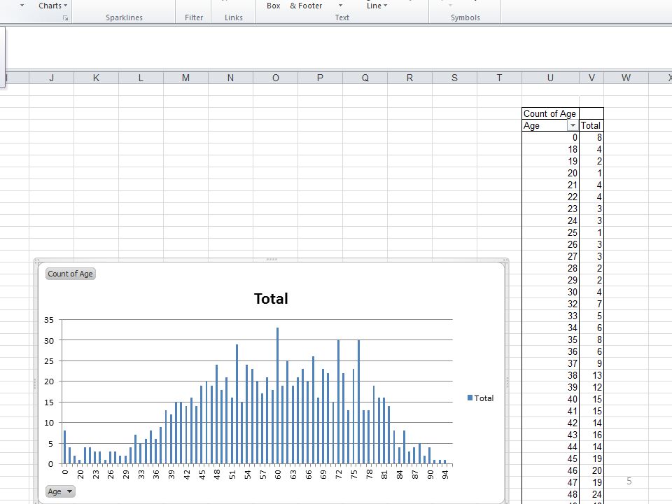Select the chart title Total

271,299
